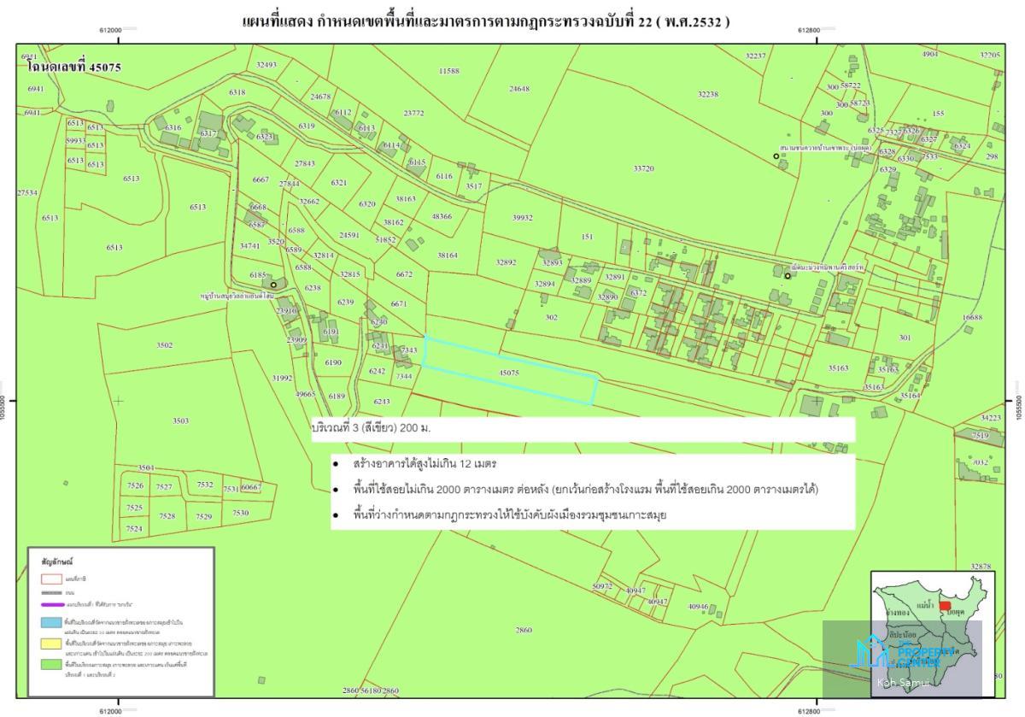Select the cyan-outlined parcel labeled 45075

coord(510,370)
